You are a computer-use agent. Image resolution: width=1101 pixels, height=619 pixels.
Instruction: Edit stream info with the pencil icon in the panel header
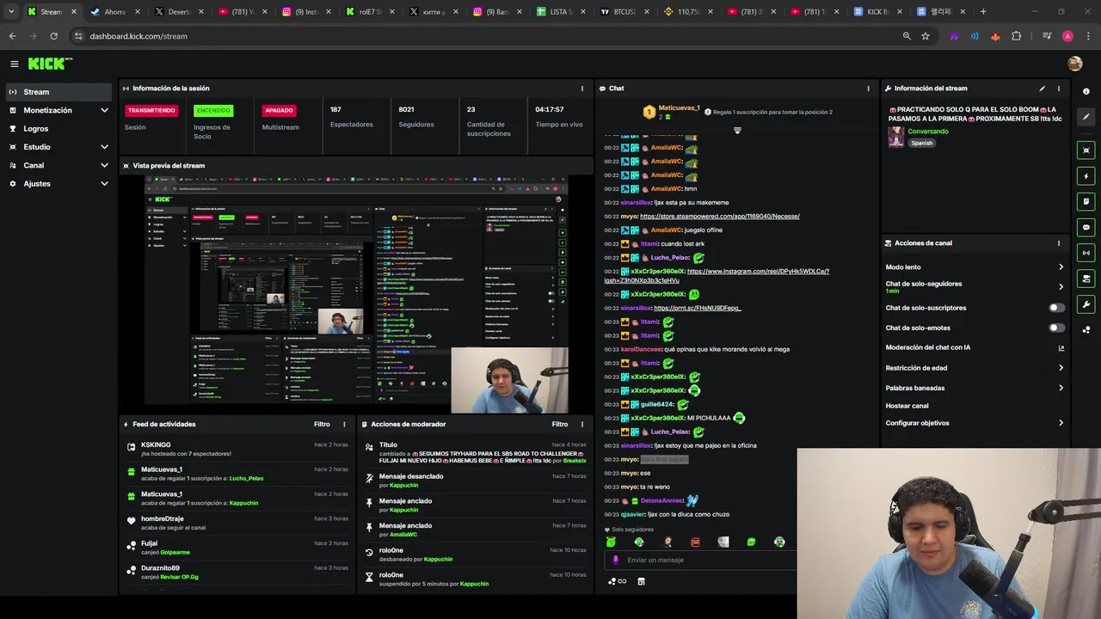click(x=1042, y=89)
